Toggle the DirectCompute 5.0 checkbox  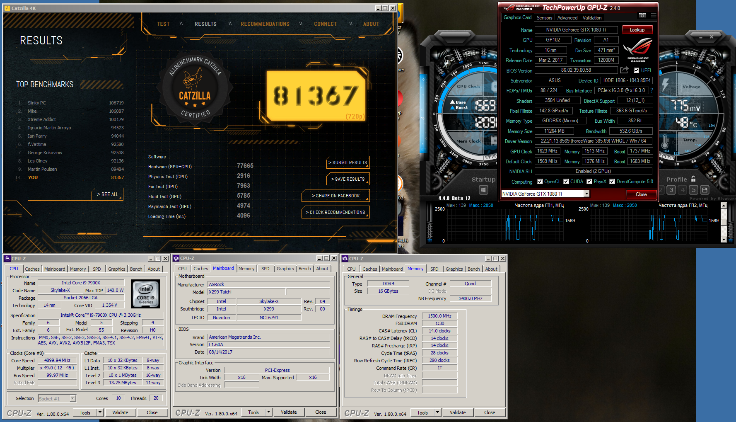612,182
